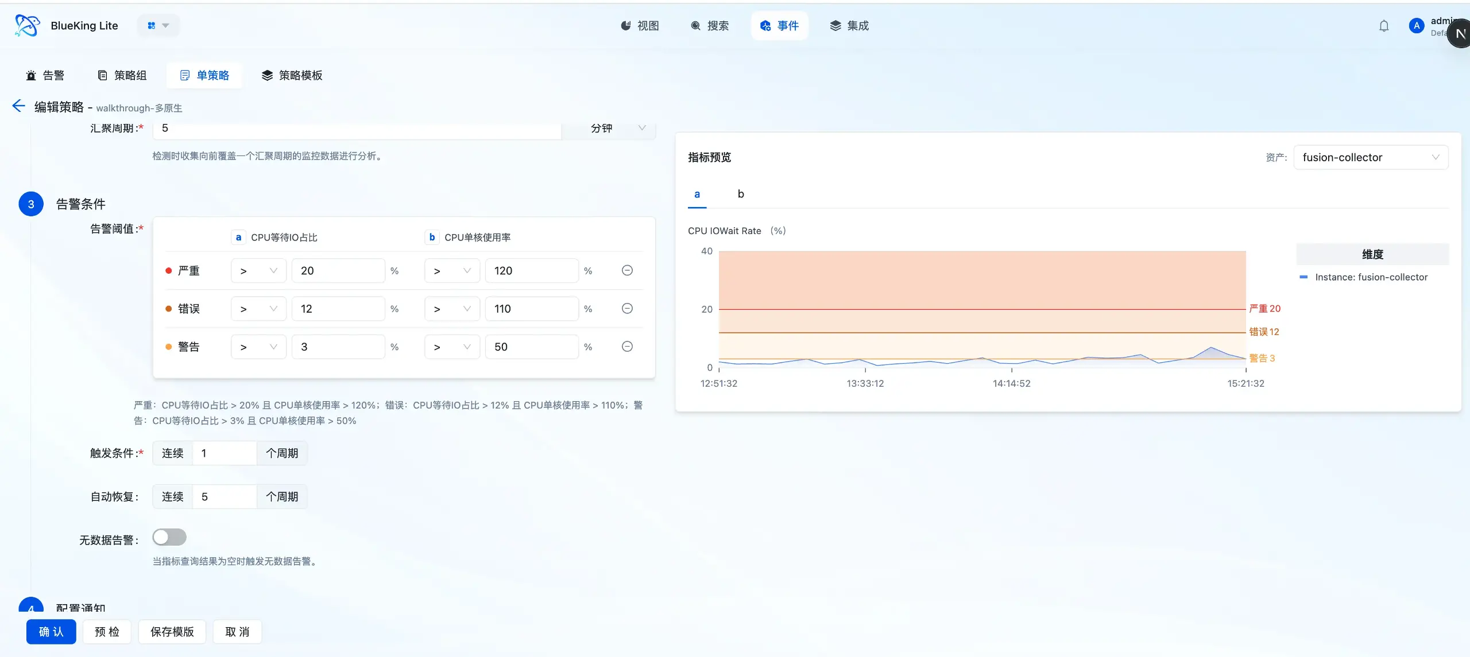The height and width of the screenshot is (657, 1470).
Task: Open 警告 operator dropdown for CPU单核使用率
Action: [452, 347]
